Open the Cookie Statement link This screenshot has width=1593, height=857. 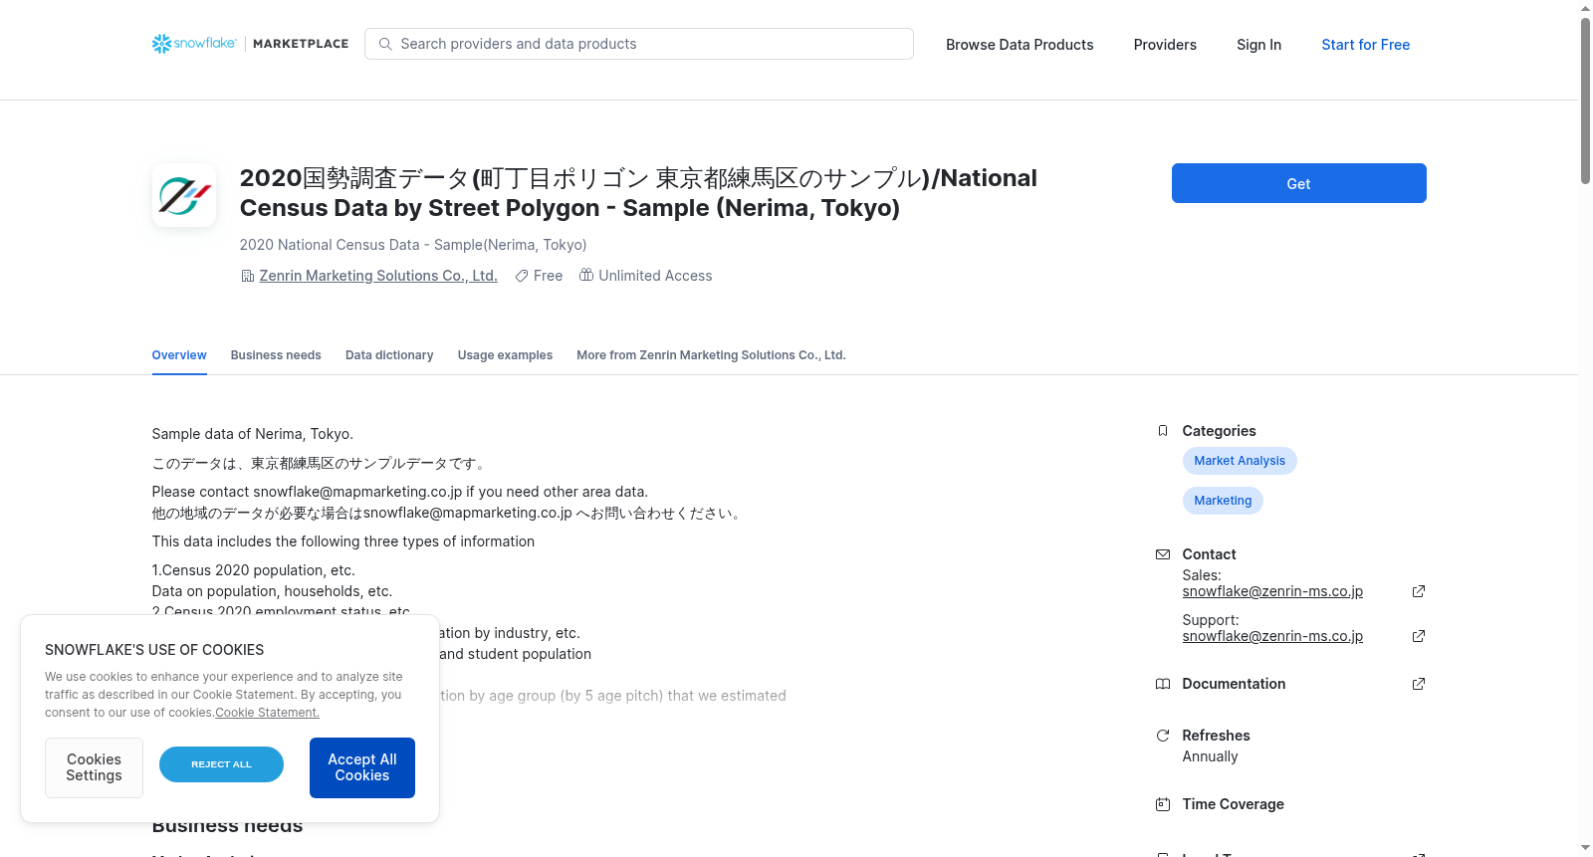click(x=267, y=713)
